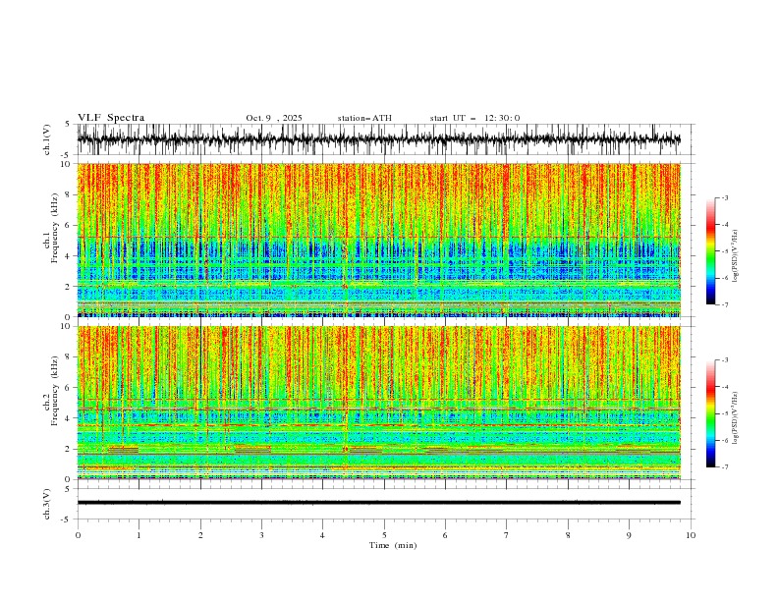Click the "10" tick on time axis
The image size is (778, 601).
coord(691,535)
